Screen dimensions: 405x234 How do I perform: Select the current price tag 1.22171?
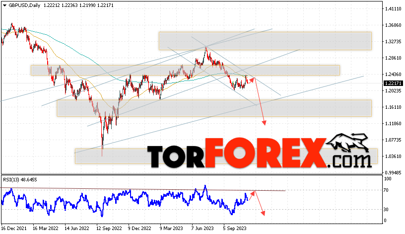click(393, 83)
